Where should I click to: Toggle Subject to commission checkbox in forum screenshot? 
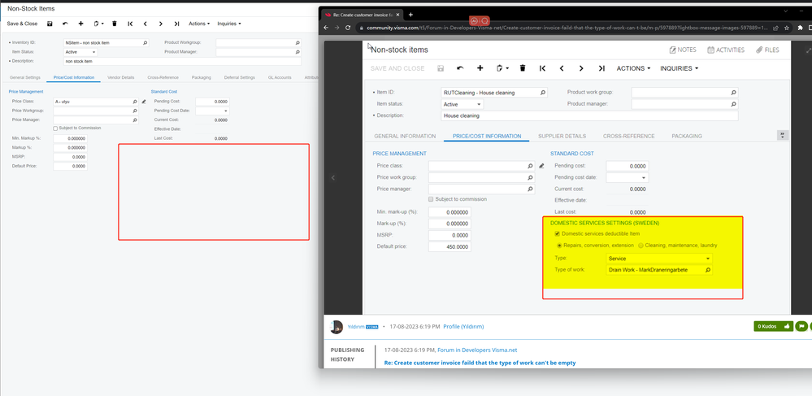[x=431, y=199]
